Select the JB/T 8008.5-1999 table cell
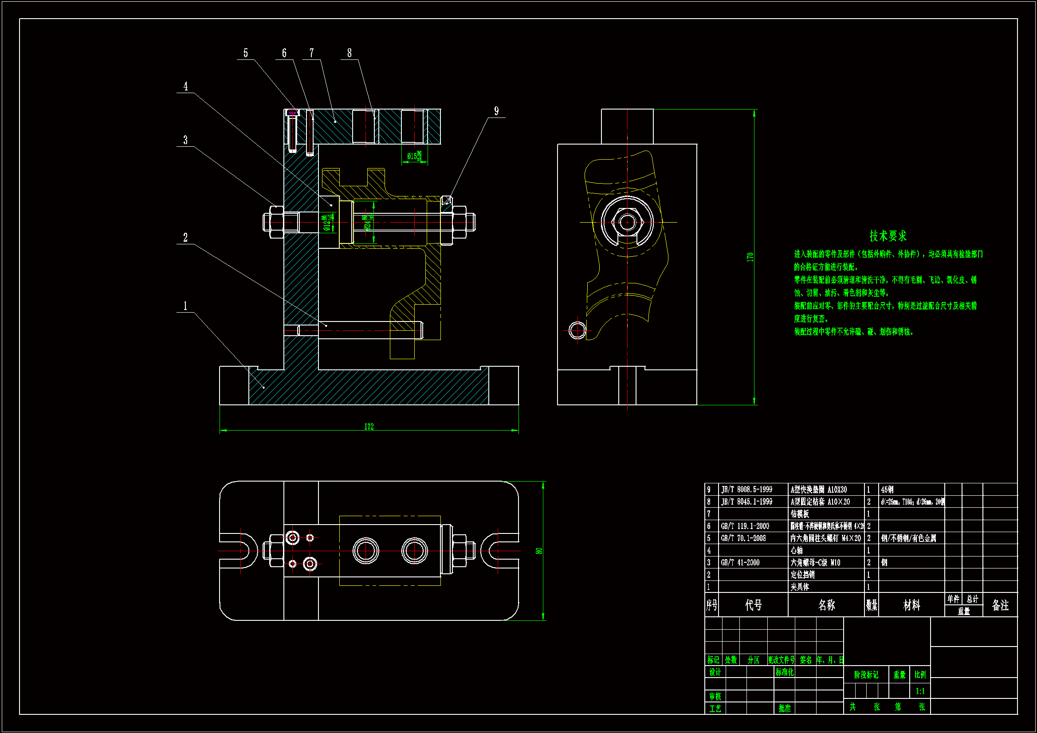Viewport: 1037px width, 733px height. tap(746, 490)
